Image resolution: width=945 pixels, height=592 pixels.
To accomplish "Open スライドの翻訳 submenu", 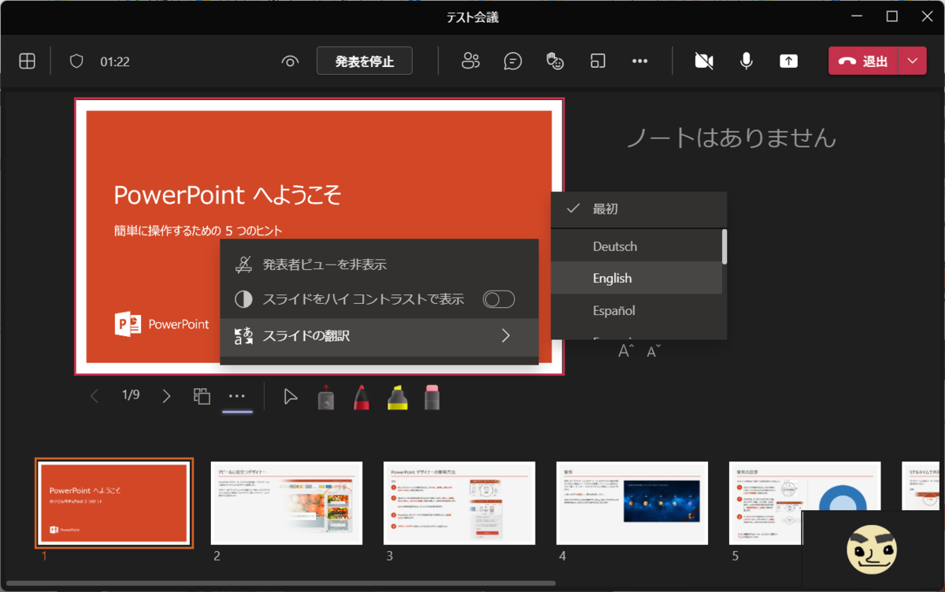I will tap(379, 336).
